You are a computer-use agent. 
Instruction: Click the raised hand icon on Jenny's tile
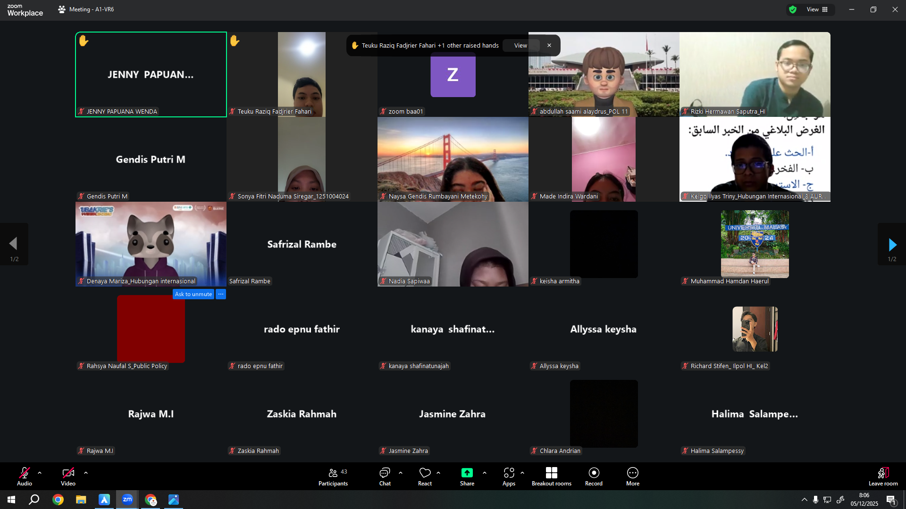click(84, 41)
